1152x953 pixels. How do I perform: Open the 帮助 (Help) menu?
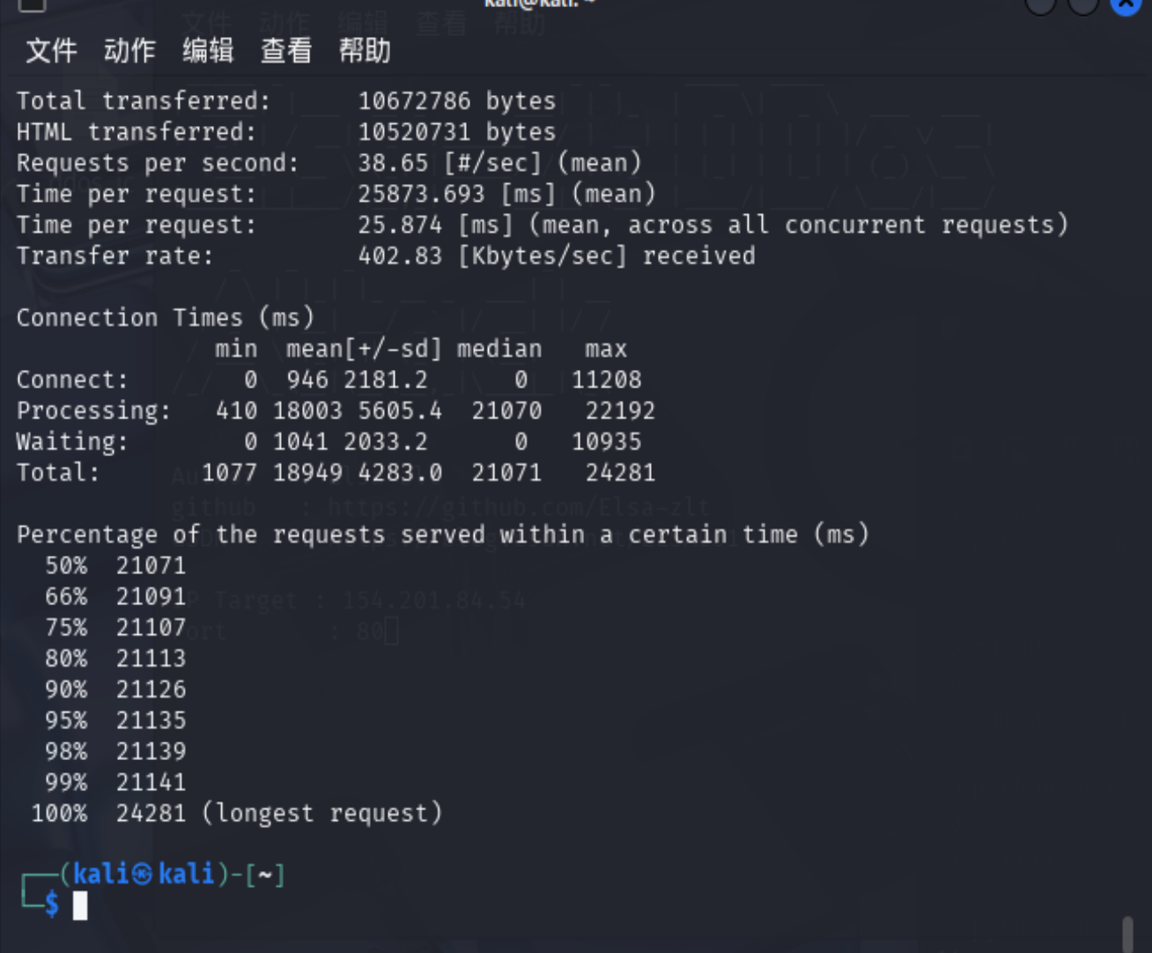[x=365, y=51]
